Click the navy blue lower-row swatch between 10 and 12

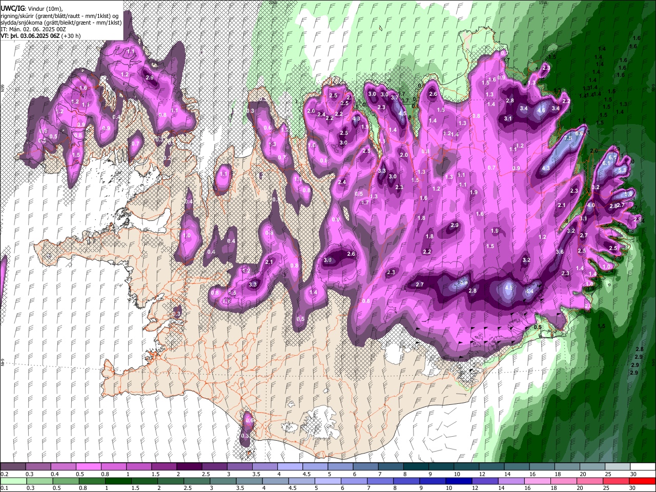pyautogui.click(x=459, y=481)
